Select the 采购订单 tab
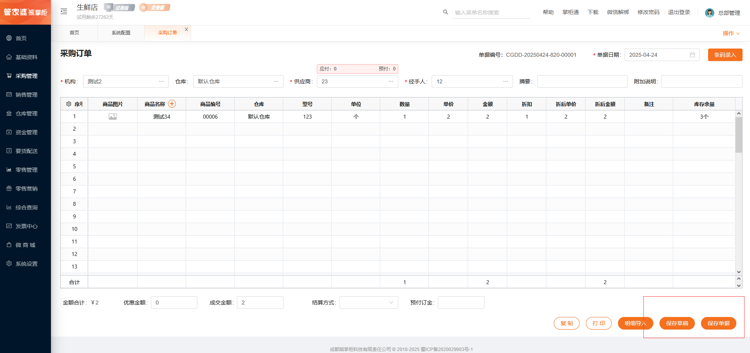Screen dimensions: 750x353 [168, 33]
